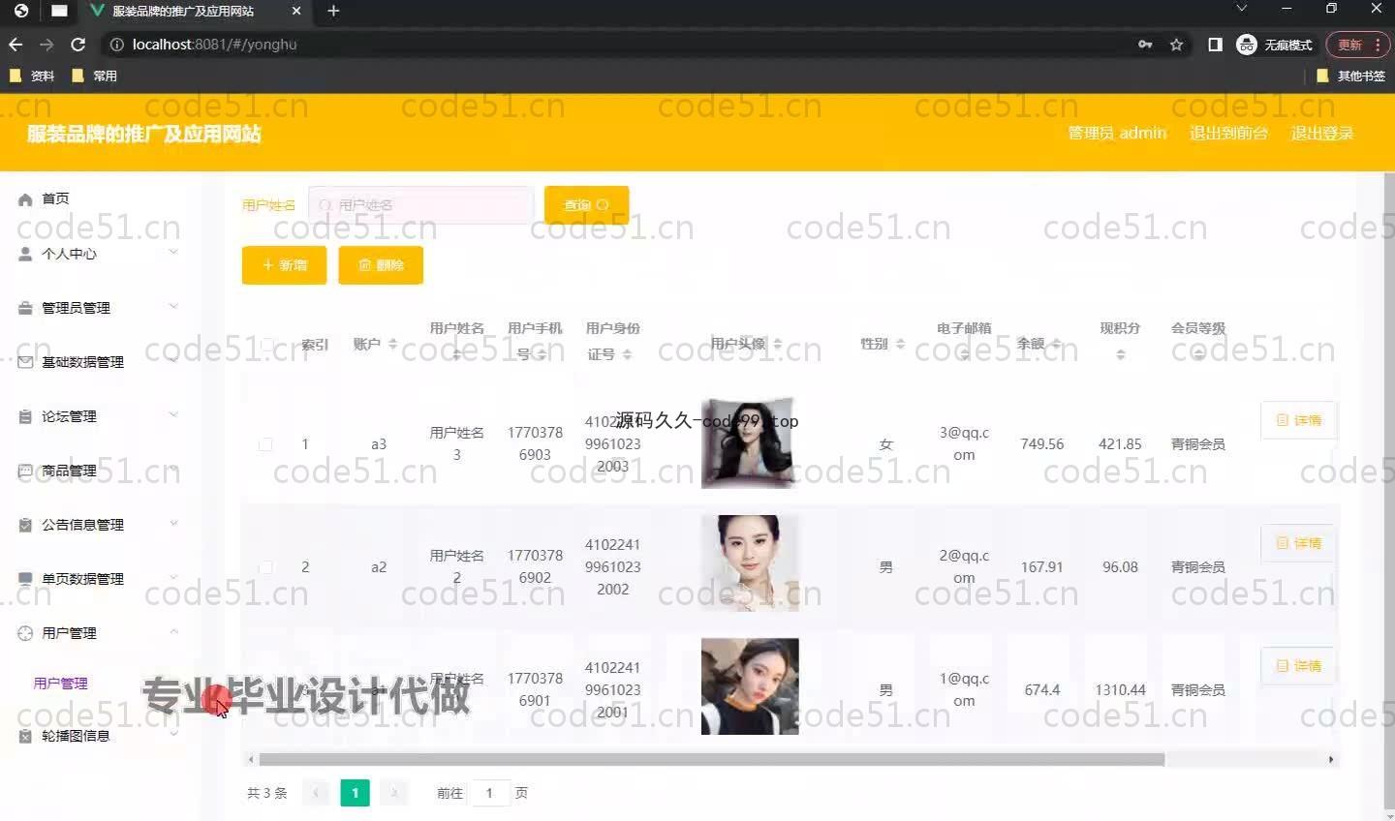Open the 首页 home icon in sidebar
This screenshot has height=821, width=1395.
click(25, 199)
